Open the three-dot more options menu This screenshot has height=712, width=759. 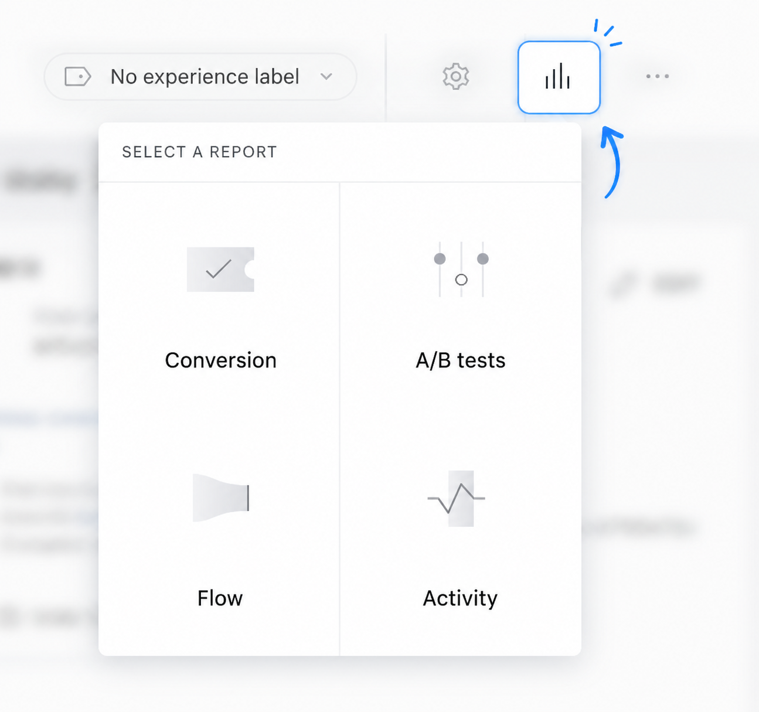click(657, 76)
